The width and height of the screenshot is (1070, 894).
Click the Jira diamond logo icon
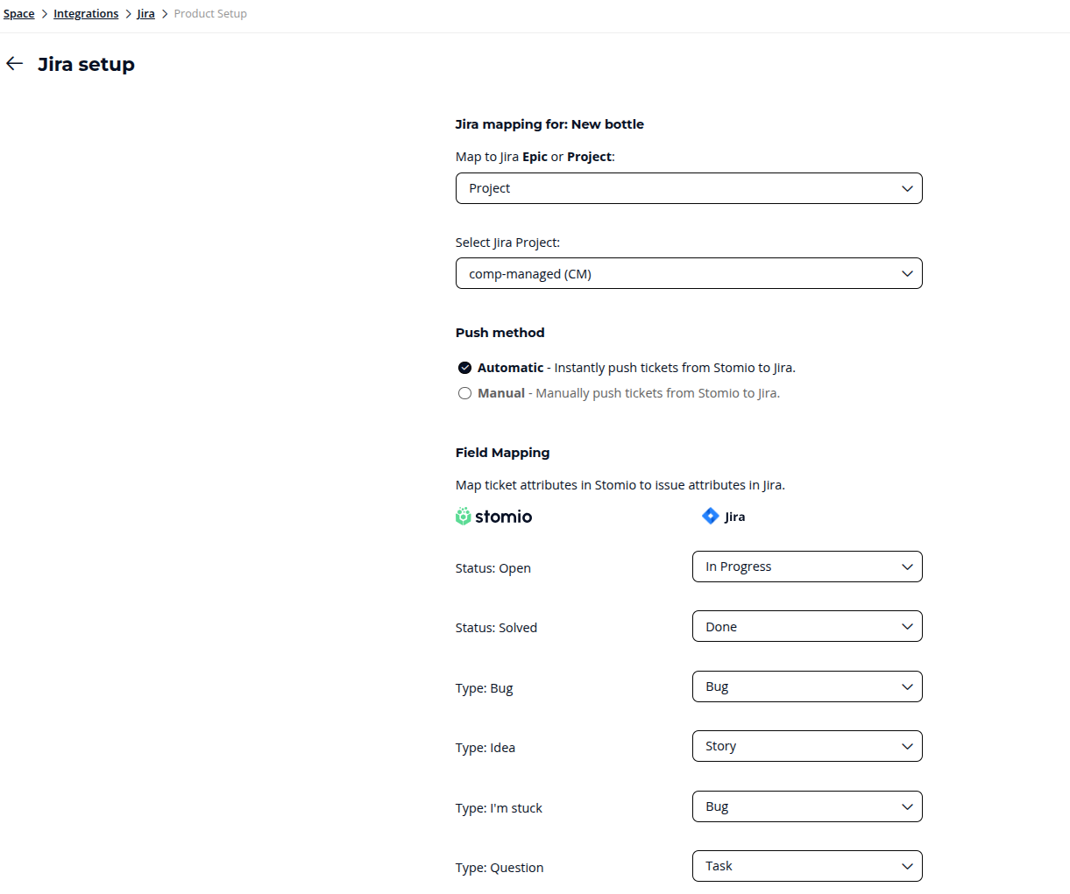coord(711,517)
